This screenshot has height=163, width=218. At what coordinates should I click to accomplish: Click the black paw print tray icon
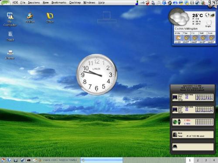[170, 3]
